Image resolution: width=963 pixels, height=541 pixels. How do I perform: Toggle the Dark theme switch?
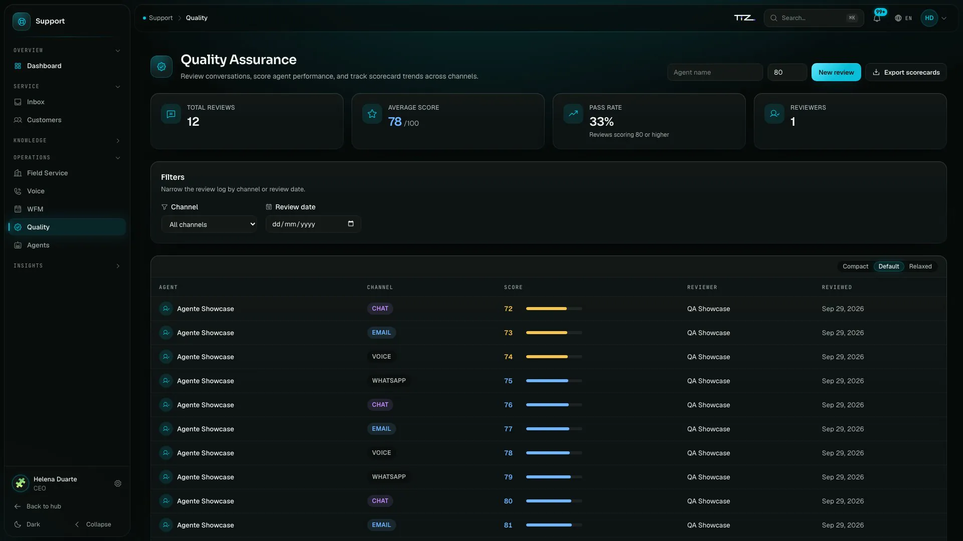click(x=28, y=524)
